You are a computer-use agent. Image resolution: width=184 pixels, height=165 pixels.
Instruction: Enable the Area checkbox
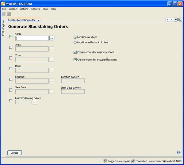(11, 47)
